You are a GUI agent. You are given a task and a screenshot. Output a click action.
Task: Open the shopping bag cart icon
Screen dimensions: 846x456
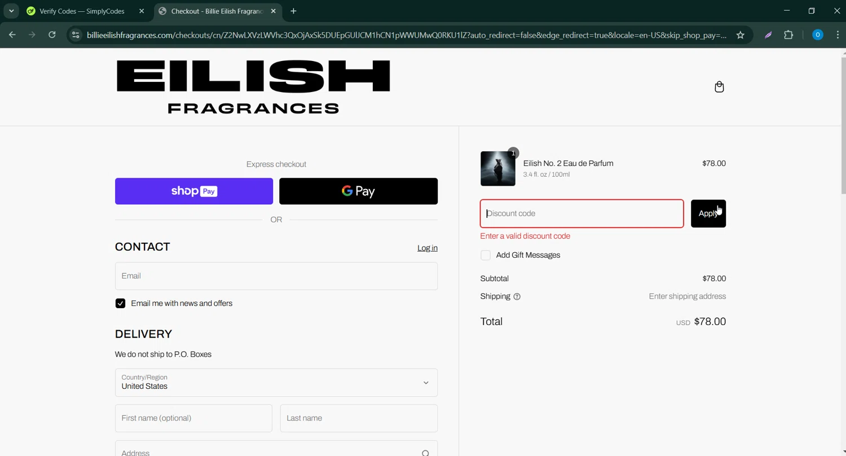pos(719,87)
